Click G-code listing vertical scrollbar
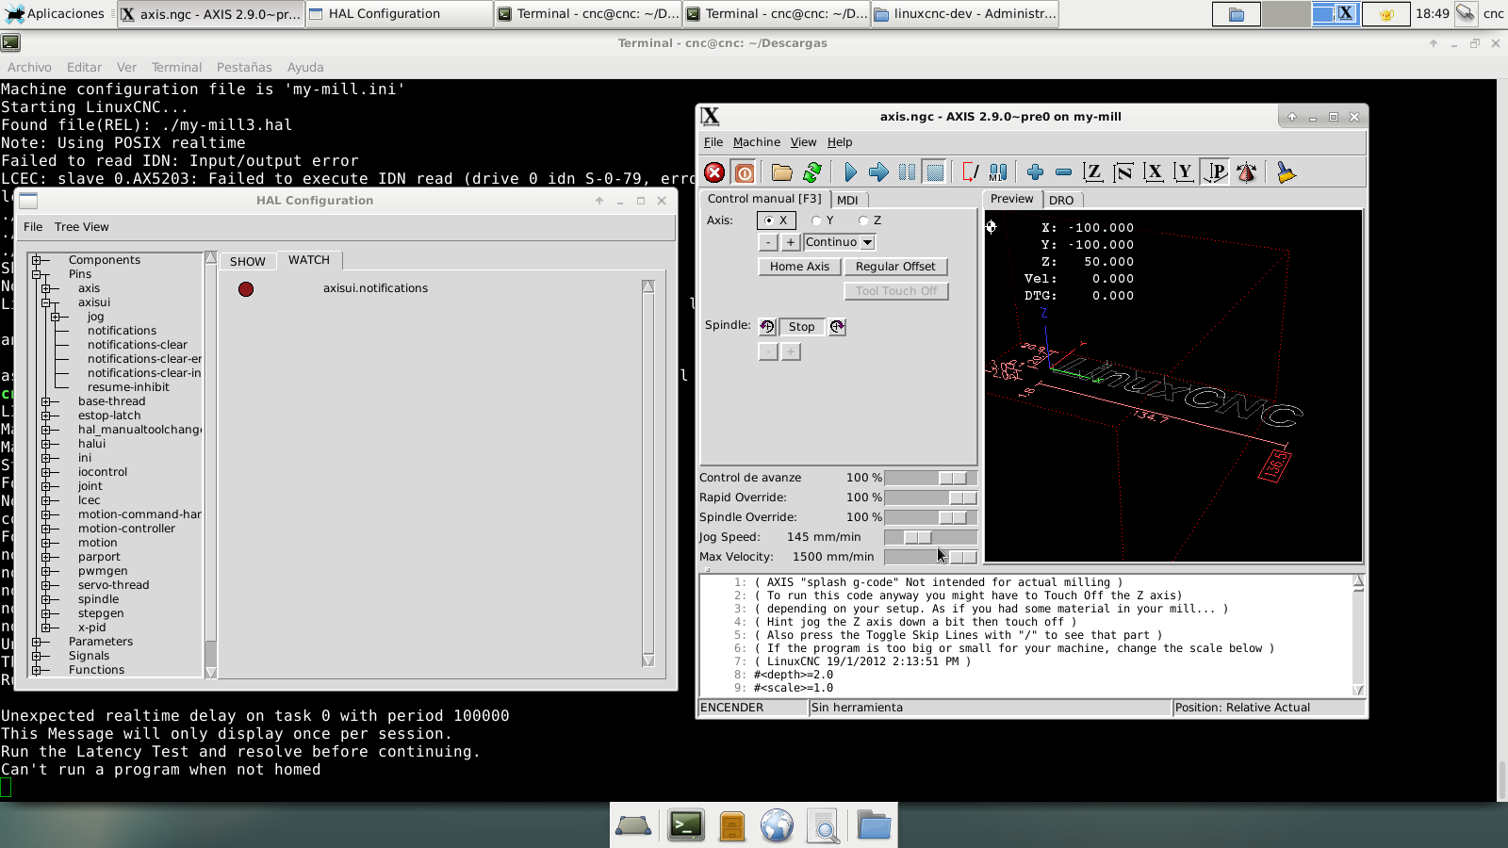Image resolution: width=1508 pixels, height=848 pixels. [1358, 635]
